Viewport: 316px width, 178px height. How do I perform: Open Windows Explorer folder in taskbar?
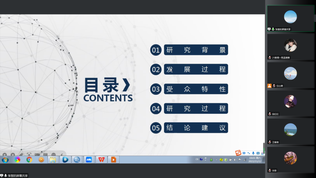coord(53,160)
